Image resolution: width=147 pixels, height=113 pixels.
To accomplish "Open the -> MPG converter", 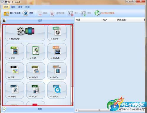I will [14, 90].
